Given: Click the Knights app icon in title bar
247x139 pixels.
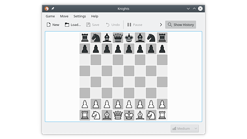Looking at the screenshot, I should coord(47,9).
